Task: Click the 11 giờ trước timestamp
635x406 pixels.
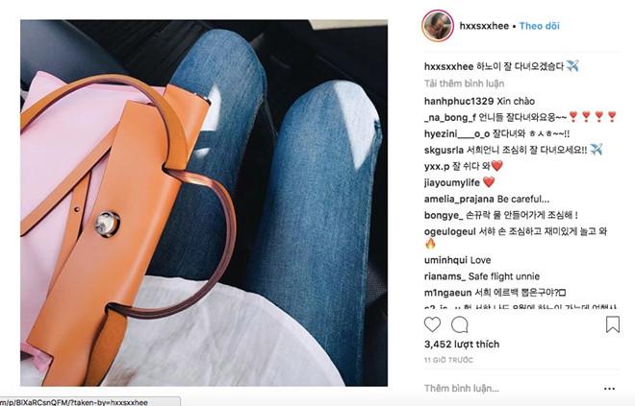Action: (448, 360)
